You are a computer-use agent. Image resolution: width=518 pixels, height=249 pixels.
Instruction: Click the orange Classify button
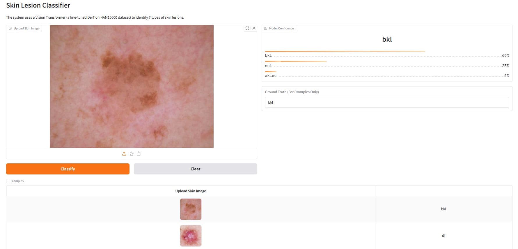pos(68,169)
